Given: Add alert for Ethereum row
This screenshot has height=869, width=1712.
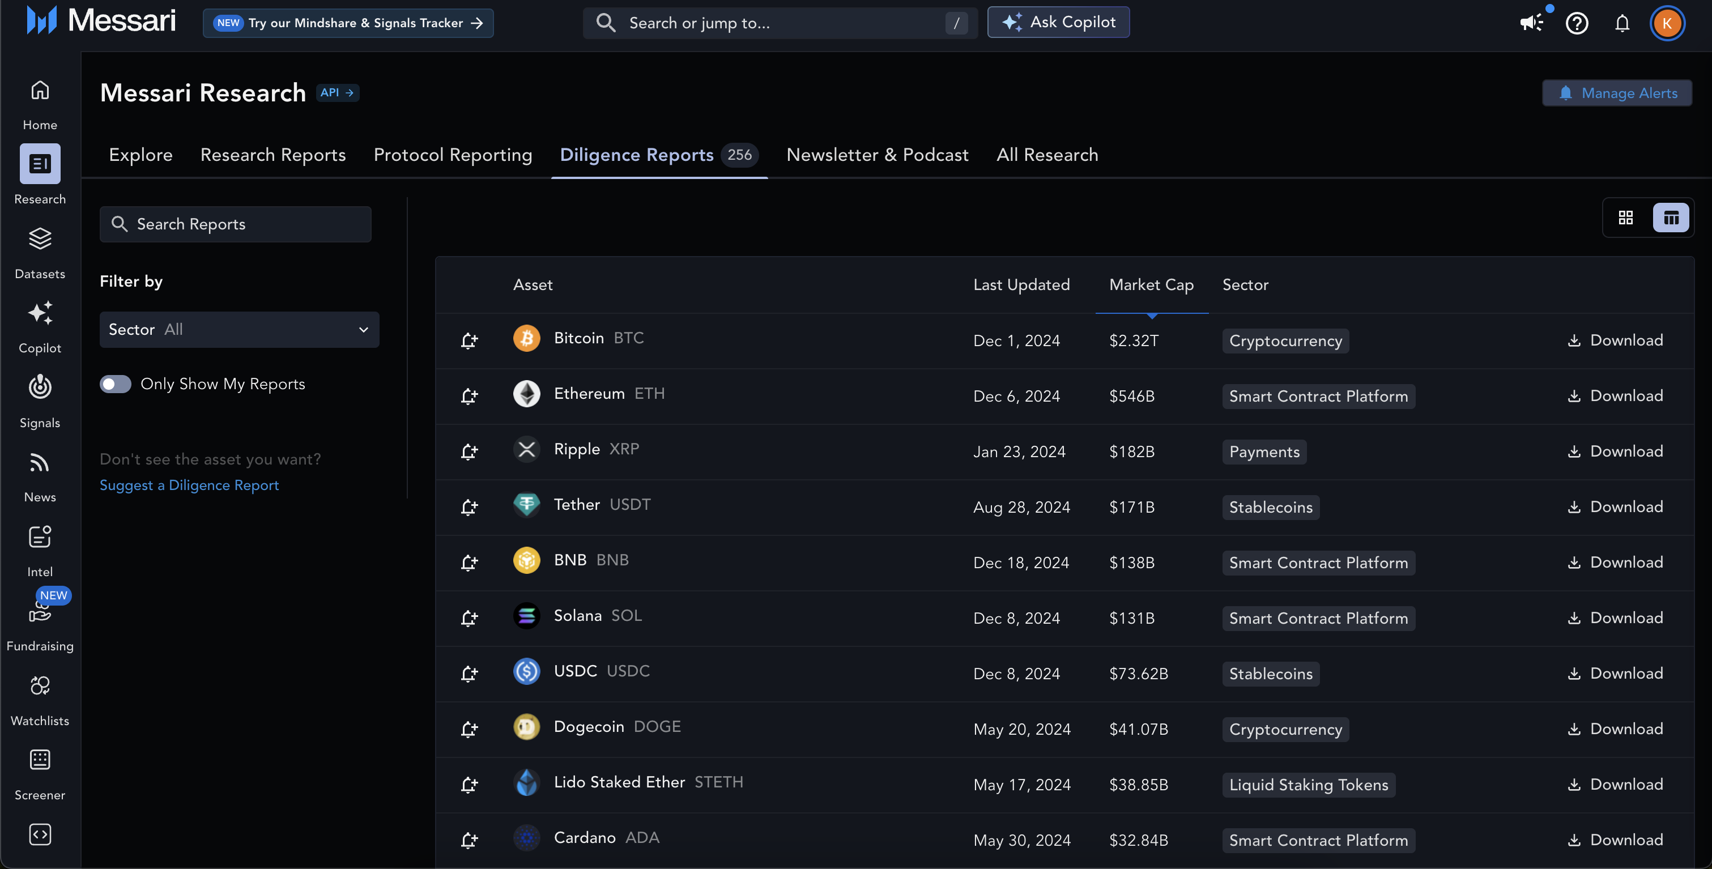Looking at the screenshot, I should click(x=469, y=397).
